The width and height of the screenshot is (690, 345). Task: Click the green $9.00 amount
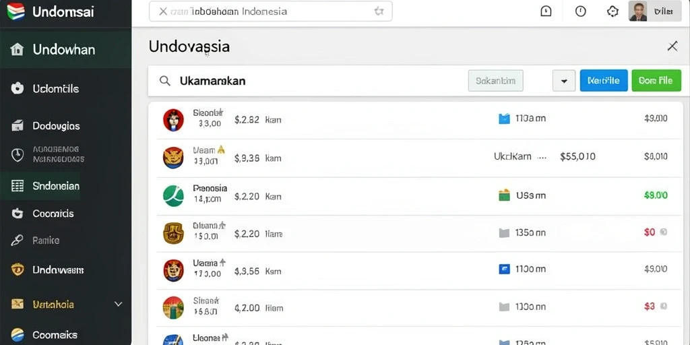[x=656, y=195]
